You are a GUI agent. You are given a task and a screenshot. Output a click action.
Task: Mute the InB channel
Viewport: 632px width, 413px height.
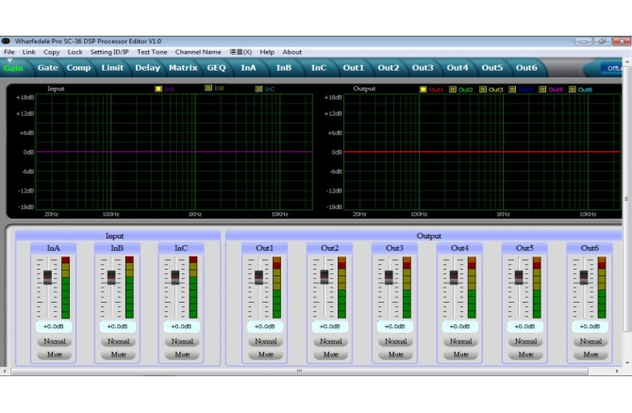118,355
